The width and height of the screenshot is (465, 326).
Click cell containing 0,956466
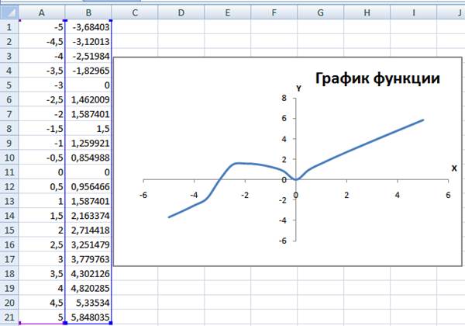[88, 187]
